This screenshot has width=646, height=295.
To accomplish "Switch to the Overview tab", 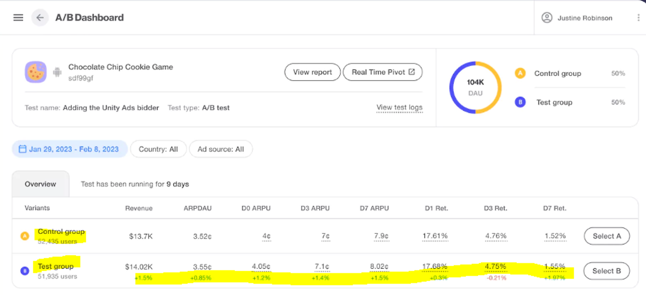I will pyautogui.click(x=40, y=184).
